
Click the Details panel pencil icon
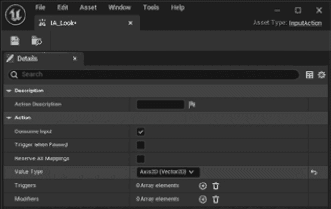(10, 58)
